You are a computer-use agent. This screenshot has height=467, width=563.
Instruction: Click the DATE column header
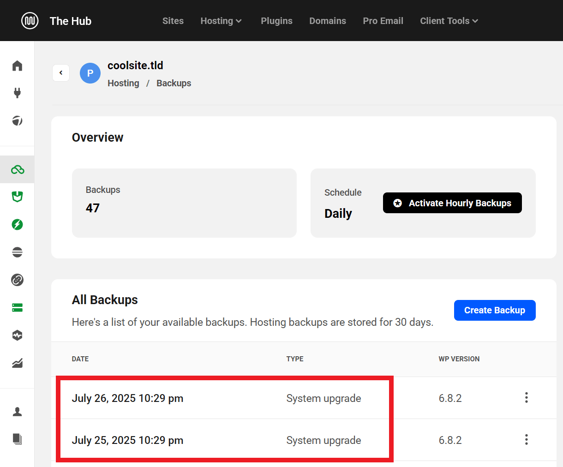(80, 359)
